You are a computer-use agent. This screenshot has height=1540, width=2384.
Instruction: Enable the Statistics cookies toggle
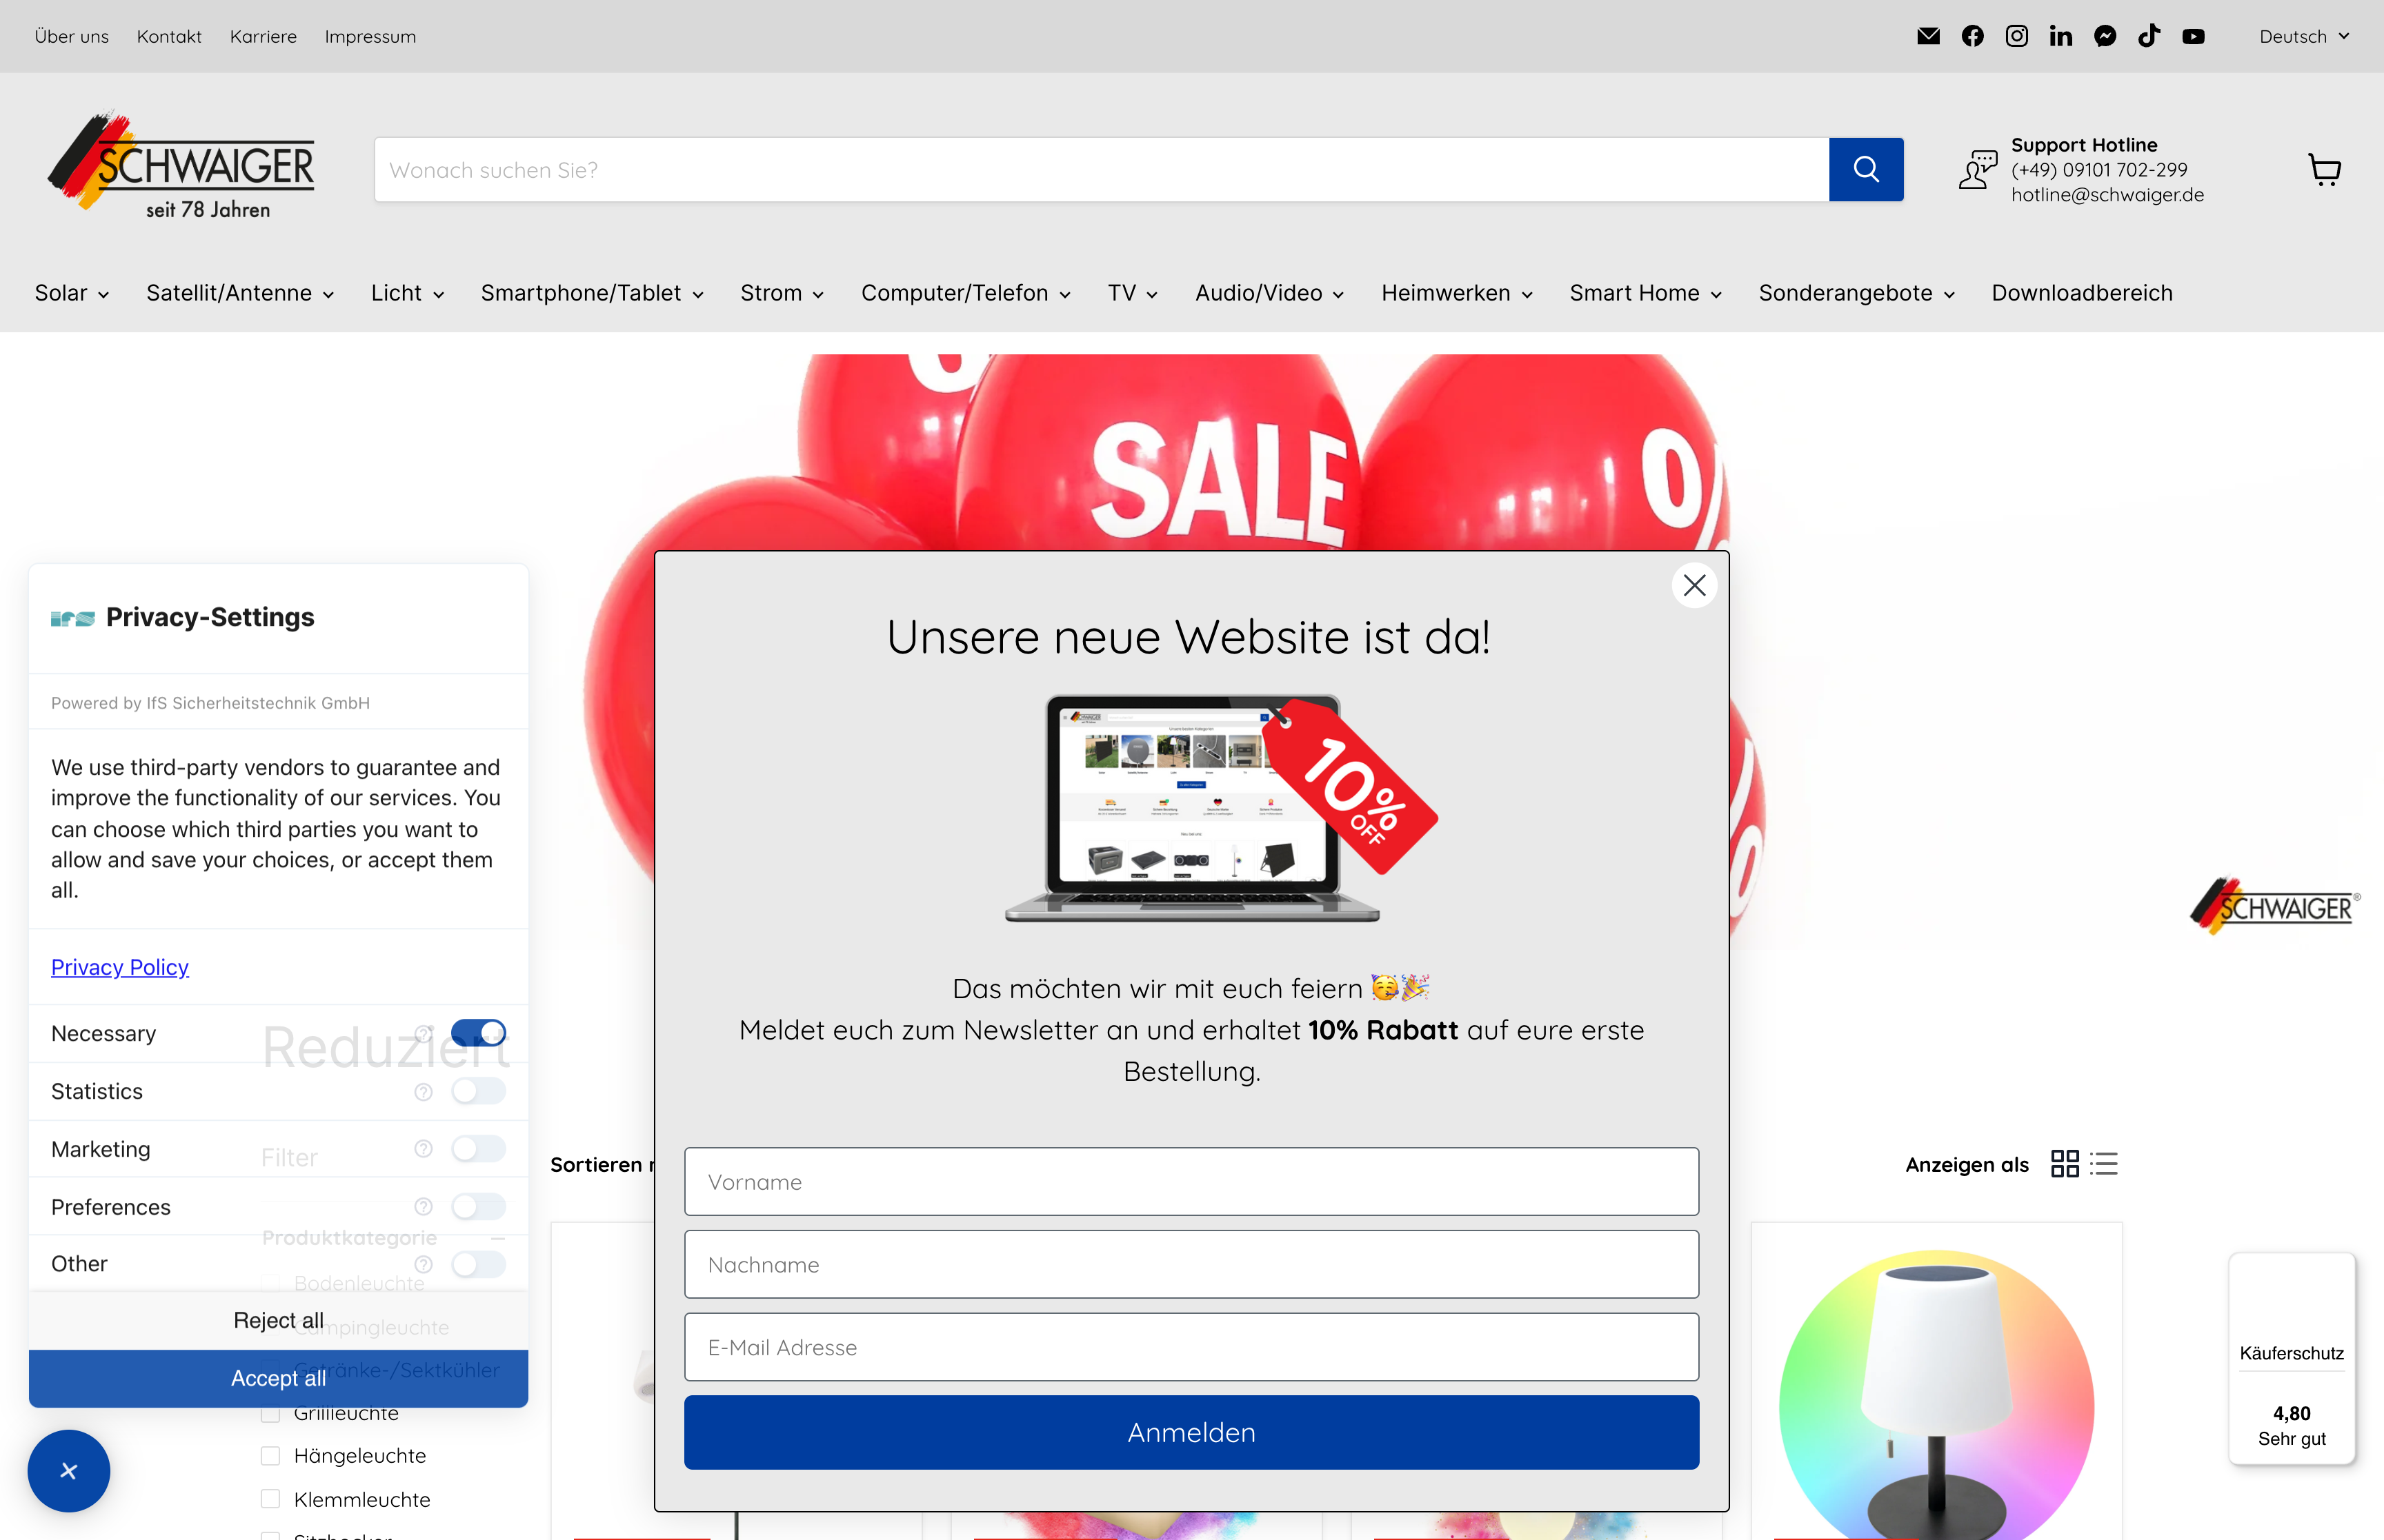point(479,1091)
